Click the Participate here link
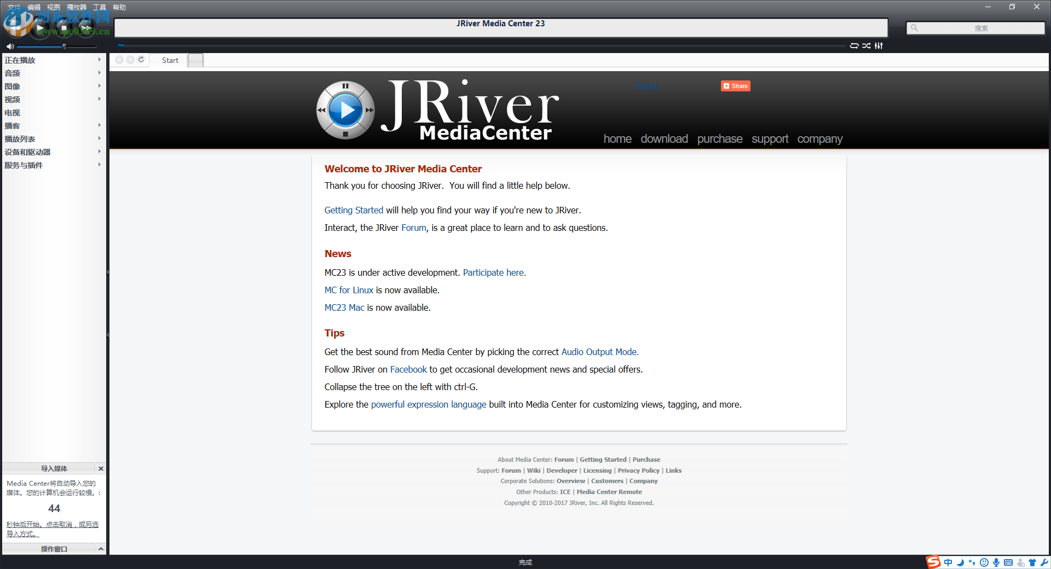This screenshot has height=569, width=1051. 494,272
